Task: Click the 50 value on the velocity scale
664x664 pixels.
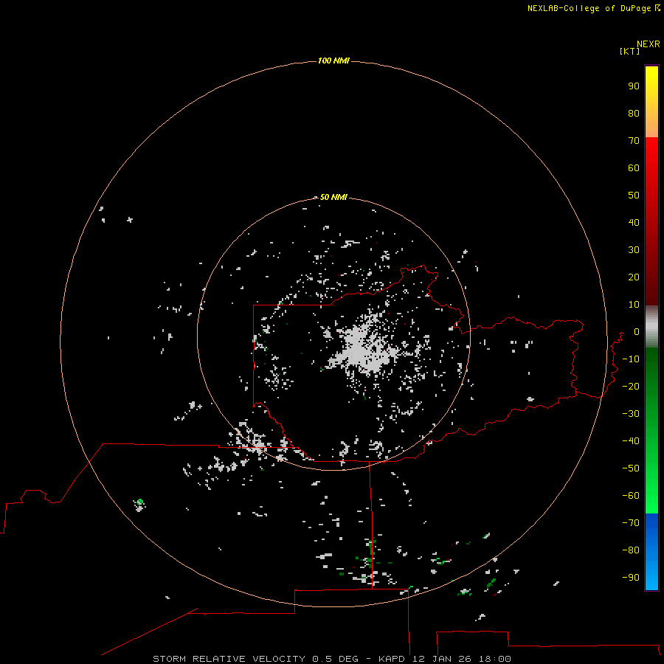Action: (634, 196)
